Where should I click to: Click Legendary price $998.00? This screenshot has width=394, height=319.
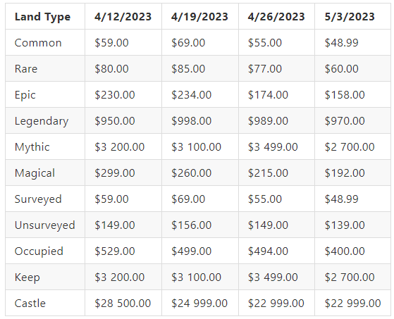pos(192,121)
